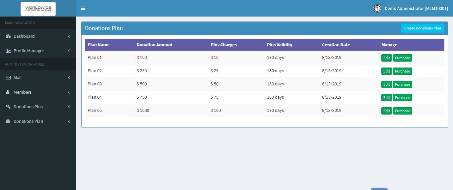Open Donations Plan in the sidebar
This screenshot has width=453, height=190.
pyautogui.click(x=38, y=121)
